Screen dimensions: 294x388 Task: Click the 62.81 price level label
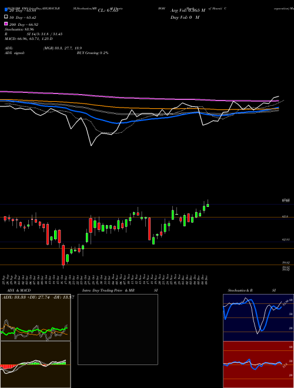pos(286,239)
